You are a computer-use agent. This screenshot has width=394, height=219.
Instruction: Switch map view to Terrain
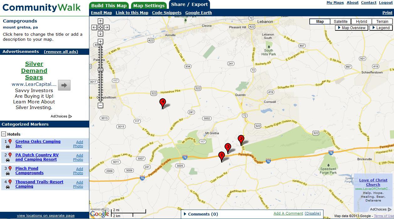382,22
